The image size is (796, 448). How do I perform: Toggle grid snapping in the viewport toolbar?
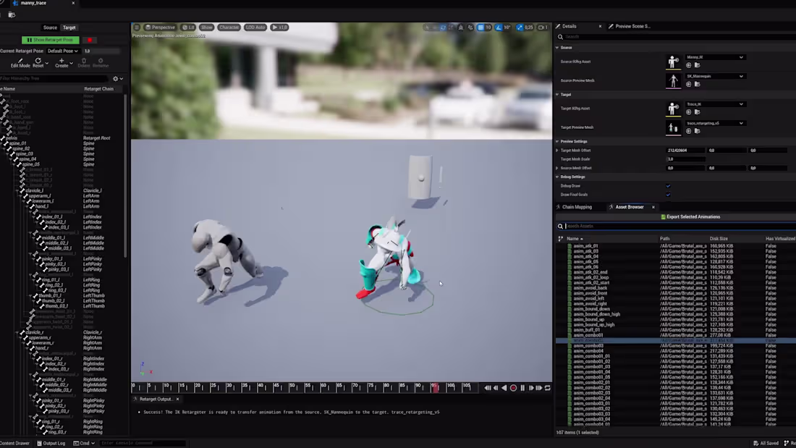pos(481,27)
